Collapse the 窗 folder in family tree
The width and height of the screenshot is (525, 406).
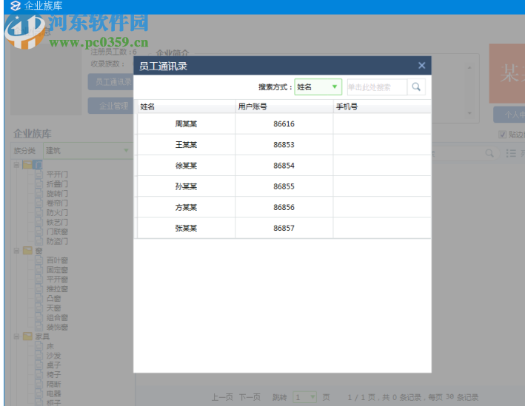pos(16,251)
